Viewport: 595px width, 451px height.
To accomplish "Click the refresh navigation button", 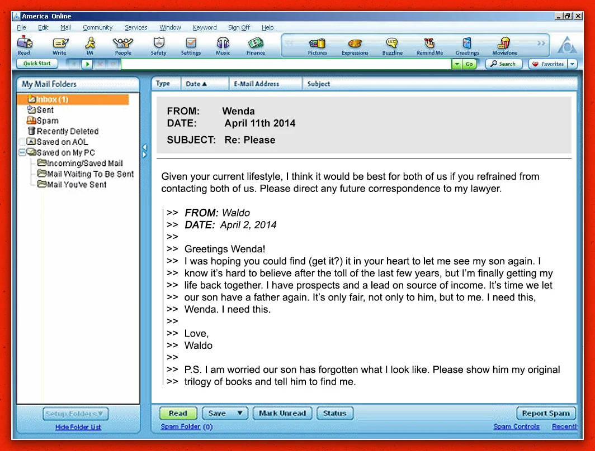I will click(113, 64).
